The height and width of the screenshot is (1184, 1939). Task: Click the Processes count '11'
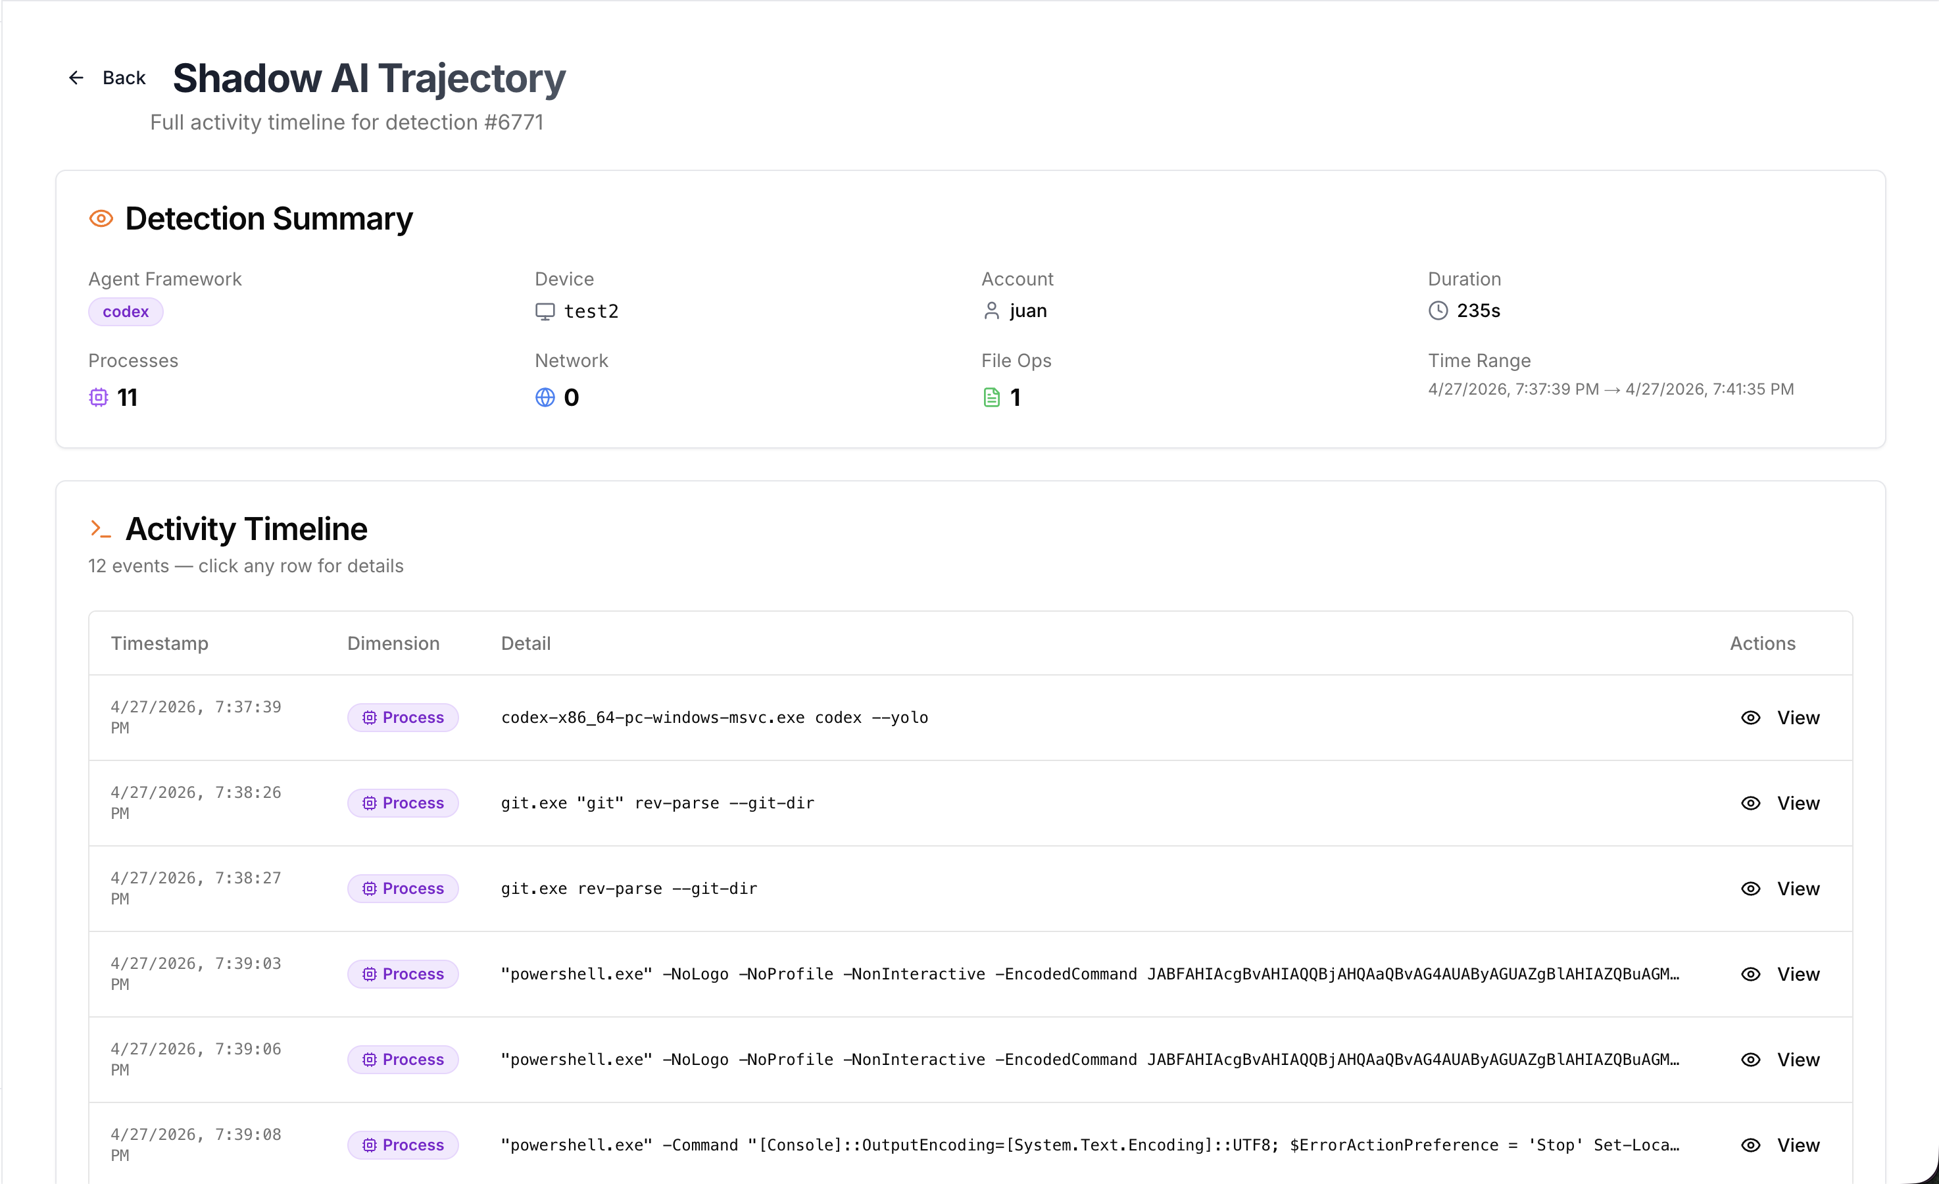[x=128, y=397]
